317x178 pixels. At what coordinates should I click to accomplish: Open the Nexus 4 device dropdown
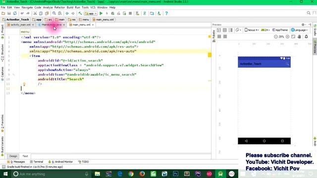click(x=252, y=30)
